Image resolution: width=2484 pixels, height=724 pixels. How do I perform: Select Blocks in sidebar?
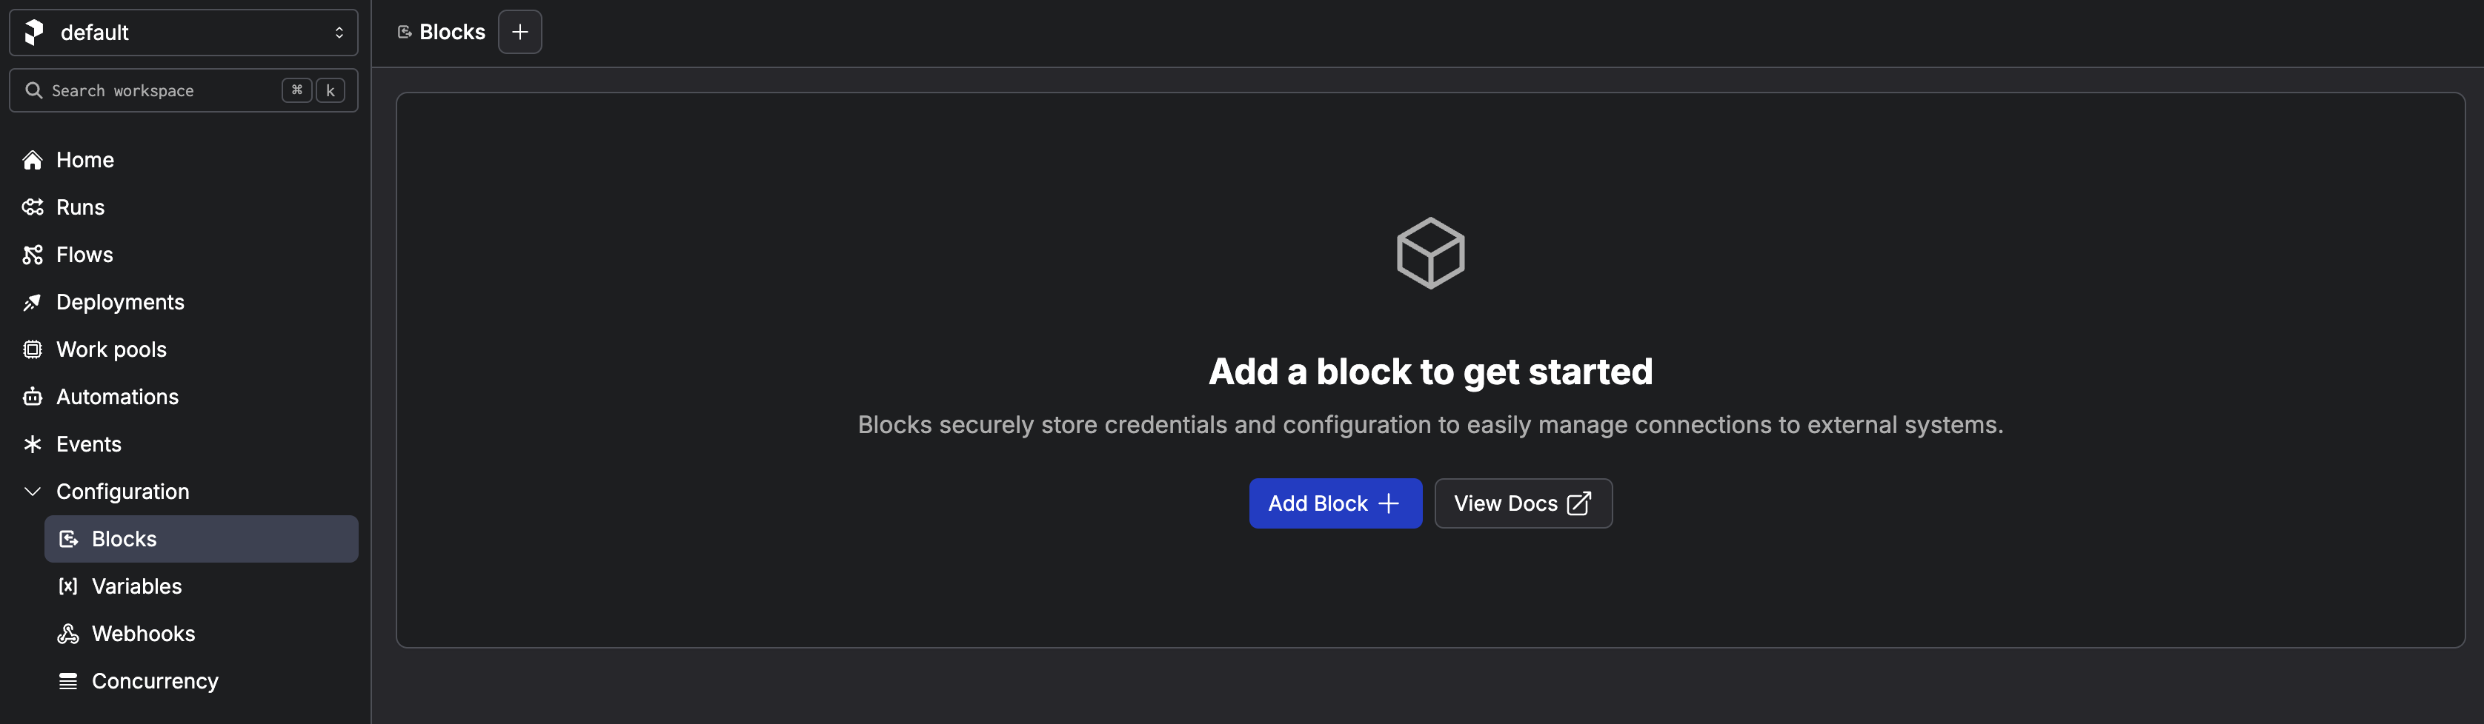(x=202, y=539)
